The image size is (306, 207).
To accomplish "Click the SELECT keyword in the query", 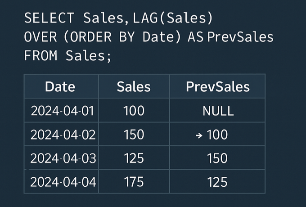I will (x=49, y=18).
